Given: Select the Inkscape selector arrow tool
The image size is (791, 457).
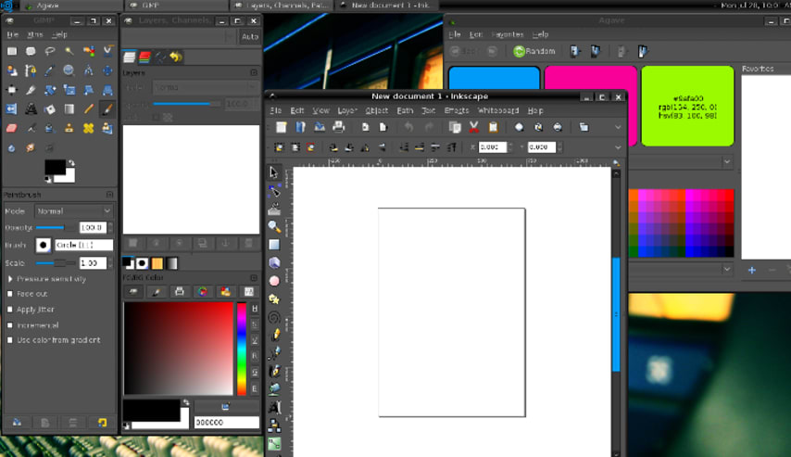Looking at the screenshot, I should coord(274,172).
